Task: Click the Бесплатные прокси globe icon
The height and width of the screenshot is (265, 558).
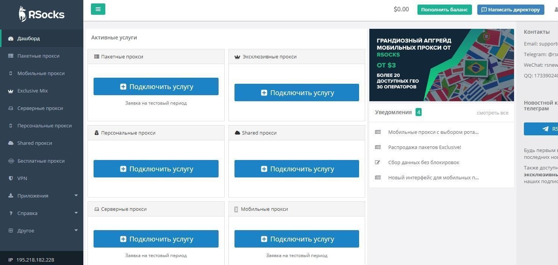Action: pyautogui.click(x=11, y=161)
